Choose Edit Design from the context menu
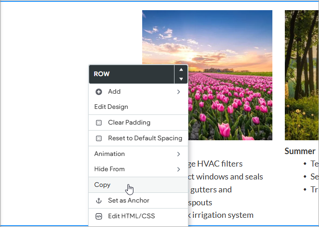The height and width of the screenshot is (227, 319). (x=111, y=107)
